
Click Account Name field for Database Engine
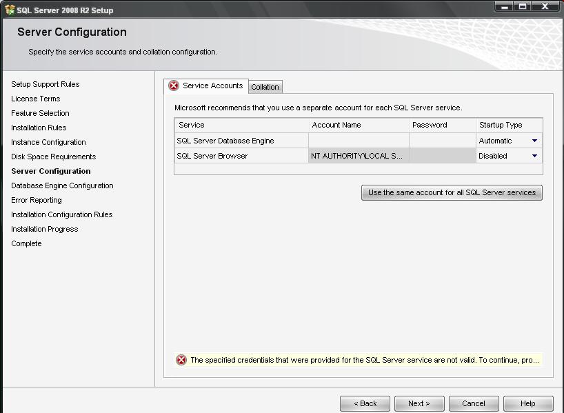359,141
